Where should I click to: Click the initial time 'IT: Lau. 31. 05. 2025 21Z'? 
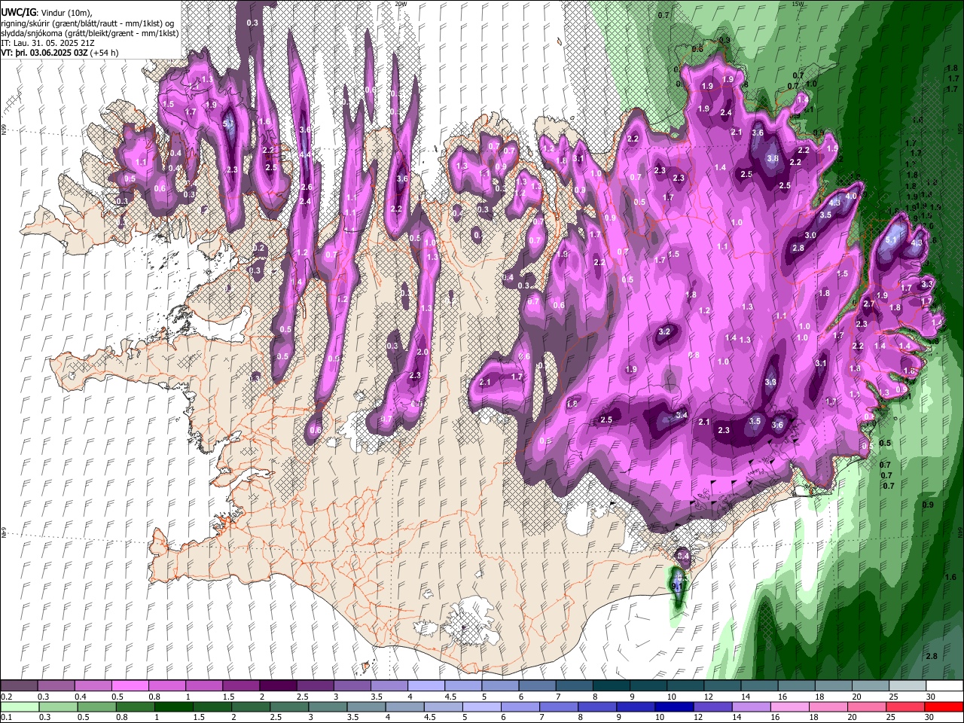click(47, 43)
